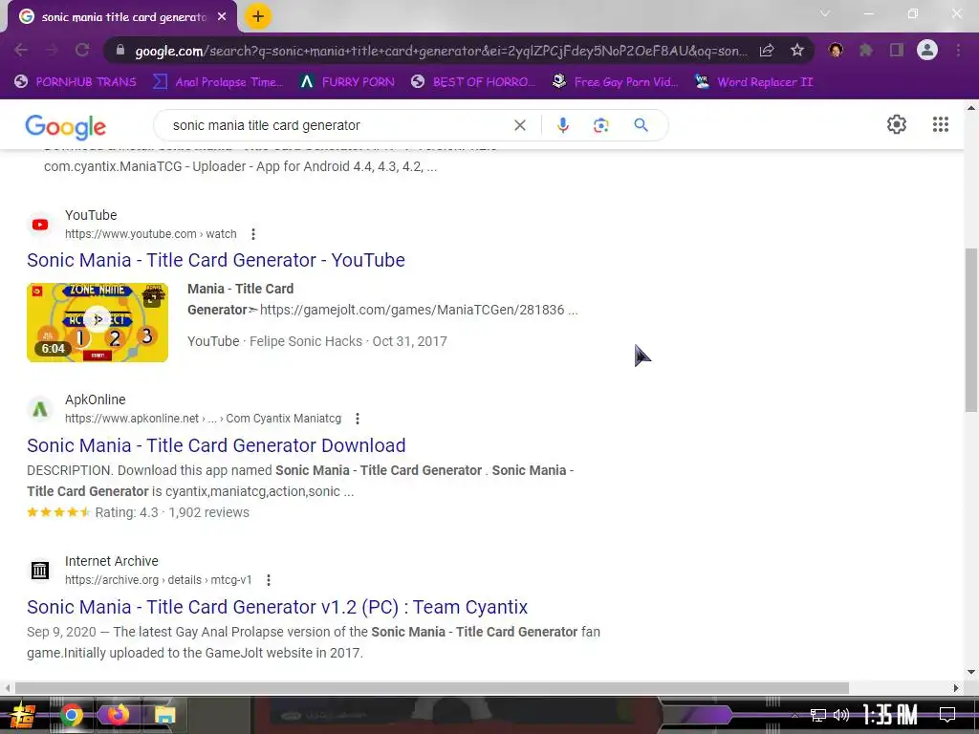Image resolution: width=979 pixels, height=734 pixels.
Task: Close the sonic mania title card tab
Action: 222,17
